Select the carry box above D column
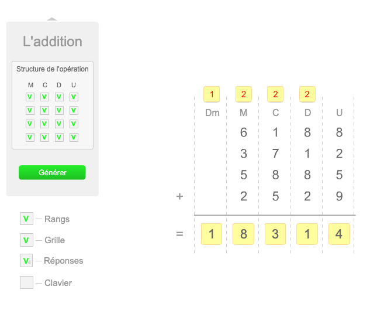 pyautogui.click(x=307, y=94)
